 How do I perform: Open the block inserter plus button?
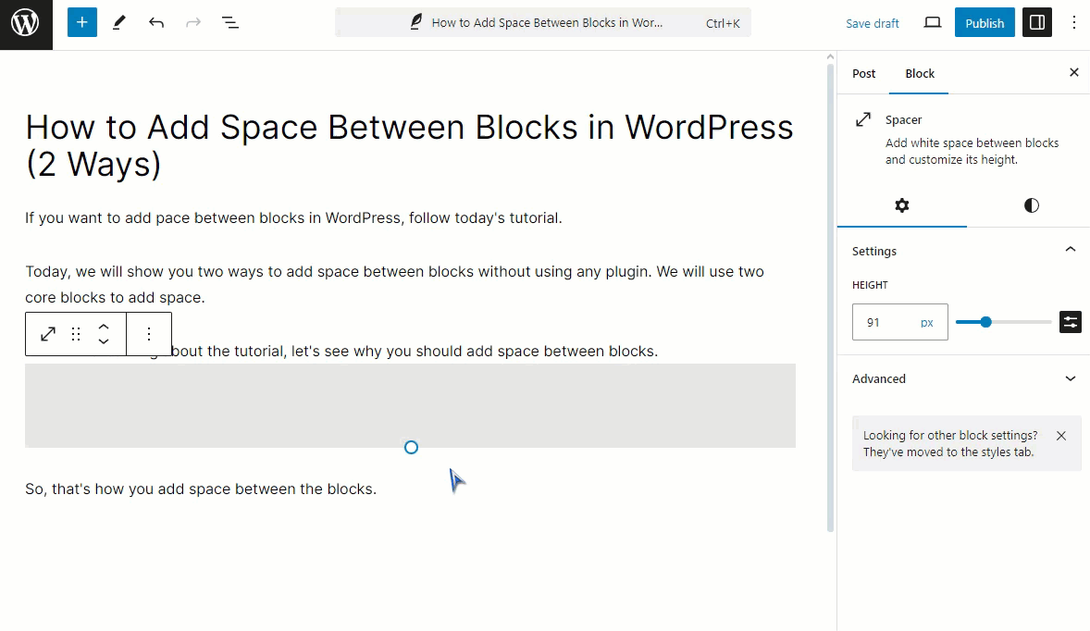point(82,23)
